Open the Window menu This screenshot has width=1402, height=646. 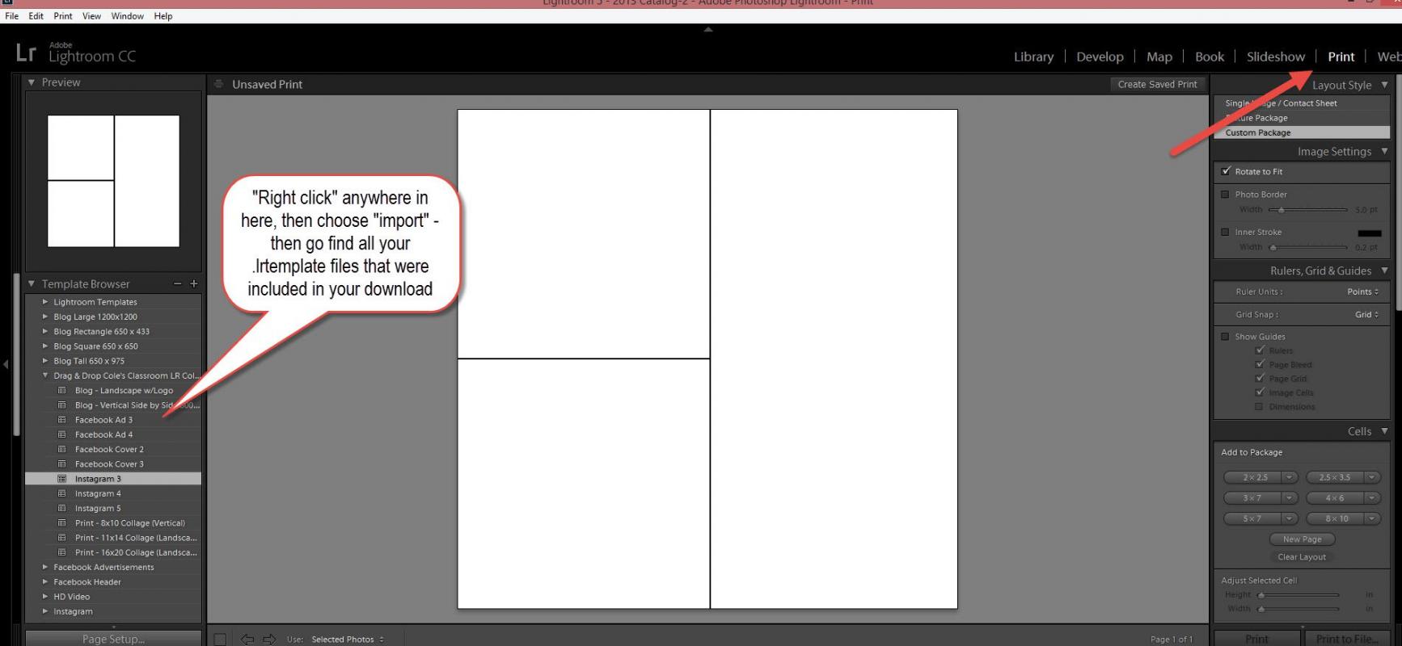click(x=127, y=16)
